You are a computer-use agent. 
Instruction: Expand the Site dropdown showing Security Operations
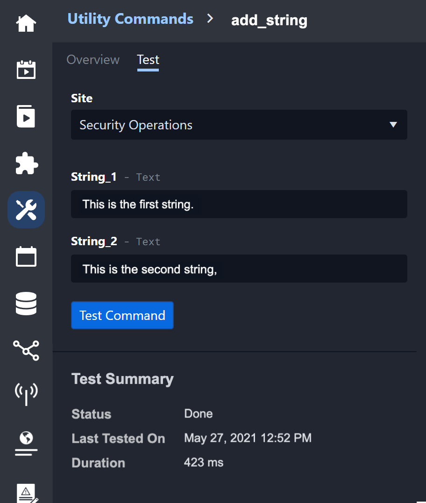pyautogui.click(x=239, y=125)
